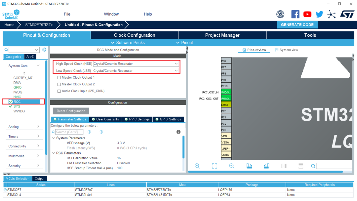Click the NRST pin
The width and height of the screenshot is (357, 201).
pos(226,105)
